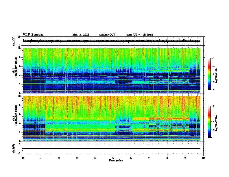Click ch.2 color scale units label

coord(217,123)
